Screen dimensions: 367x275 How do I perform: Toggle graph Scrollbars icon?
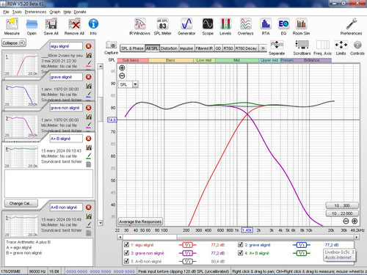[x=302, y=48]
